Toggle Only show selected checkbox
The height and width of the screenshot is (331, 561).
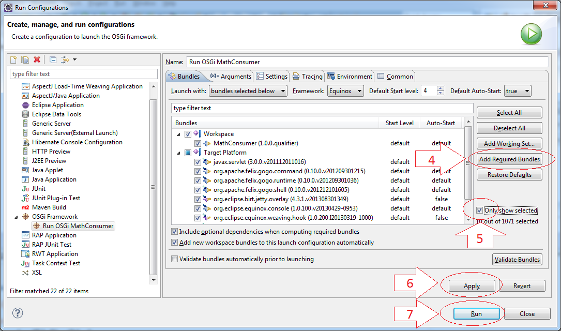click(x=479, y=210)
